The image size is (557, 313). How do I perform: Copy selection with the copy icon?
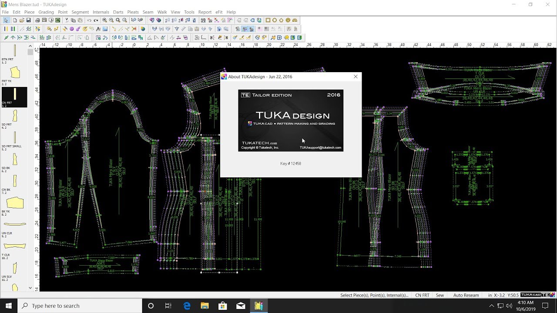coord(73,20)
